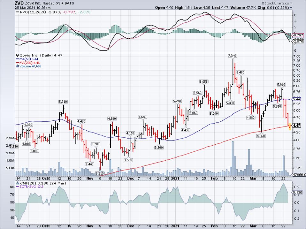Click the 25-Mar-2021 10:26am timestamp
Viewport: 306px width, 229px height.
pyautogui.click(x=33, y=8)
